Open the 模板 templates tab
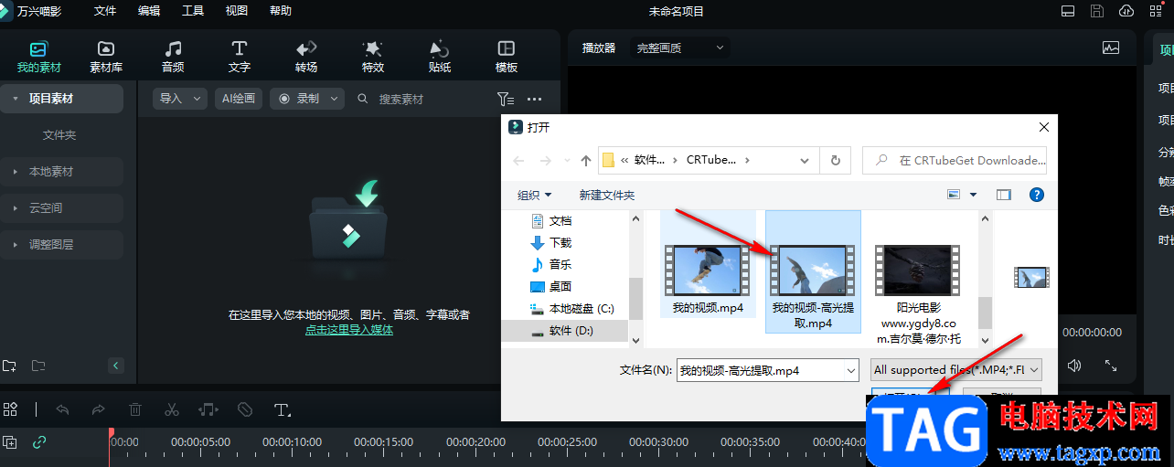The height and width of the screenshot is (467, 1174). click(507, 57)
